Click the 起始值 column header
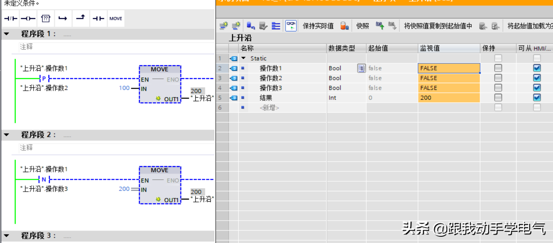This screenshot has height=243, width=553. [x=392, y=48]
